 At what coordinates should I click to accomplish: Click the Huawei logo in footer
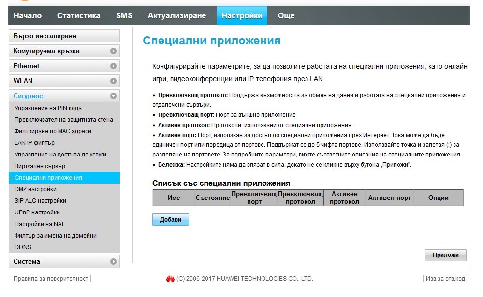coord(170,279)
